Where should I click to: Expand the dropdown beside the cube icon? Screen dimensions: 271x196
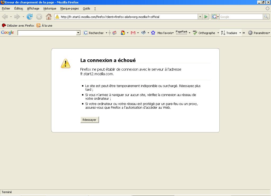(128, 33)
